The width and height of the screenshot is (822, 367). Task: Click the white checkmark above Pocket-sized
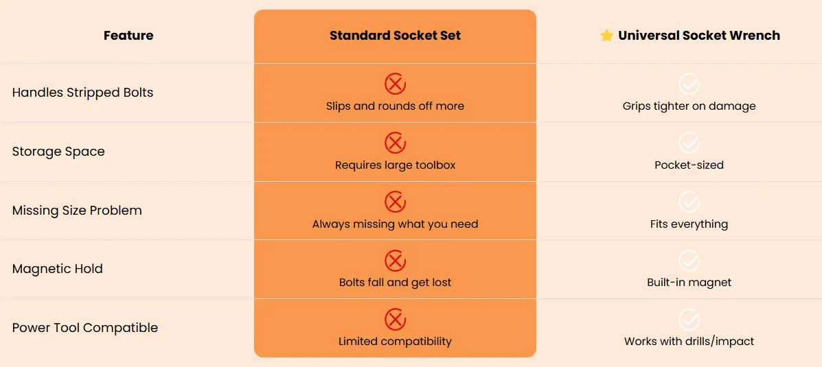point(689,143)
